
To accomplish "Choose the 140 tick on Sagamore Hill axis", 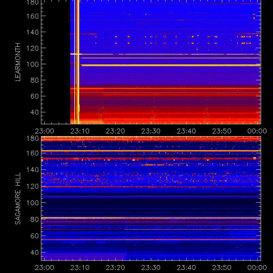I will [x=32, y=170].
